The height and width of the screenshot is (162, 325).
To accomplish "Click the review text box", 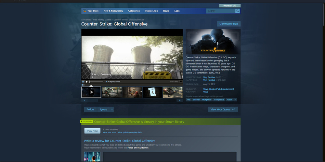I will tap(170, 157).
